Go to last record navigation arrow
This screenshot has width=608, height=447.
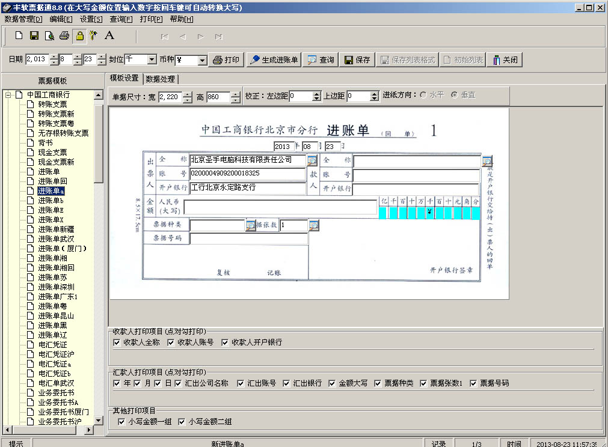219,37
